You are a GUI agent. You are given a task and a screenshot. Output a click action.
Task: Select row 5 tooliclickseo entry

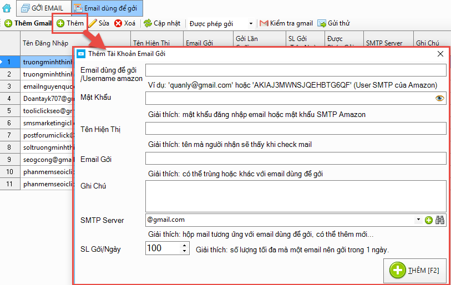(48, 111)
